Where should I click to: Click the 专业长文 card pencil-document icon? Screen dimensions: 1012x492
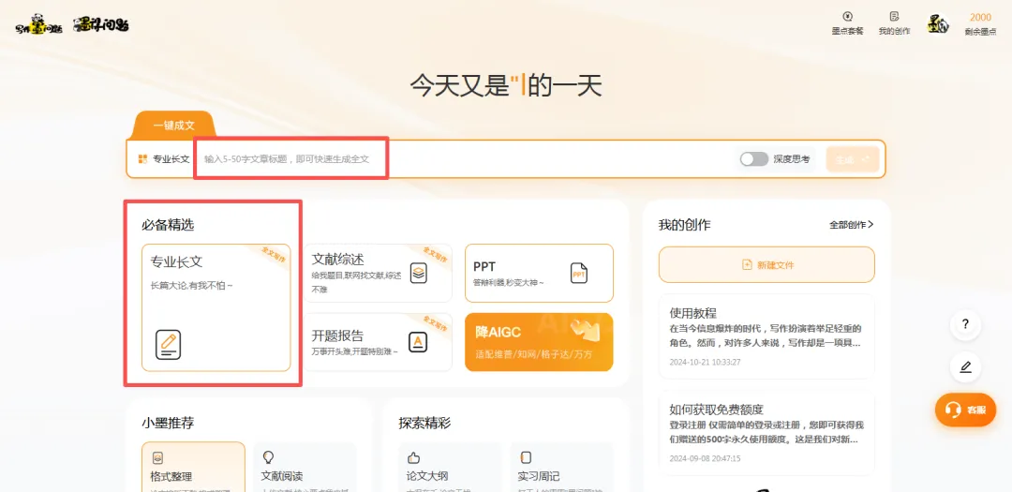pyautogui.click(x=168, y=344)
